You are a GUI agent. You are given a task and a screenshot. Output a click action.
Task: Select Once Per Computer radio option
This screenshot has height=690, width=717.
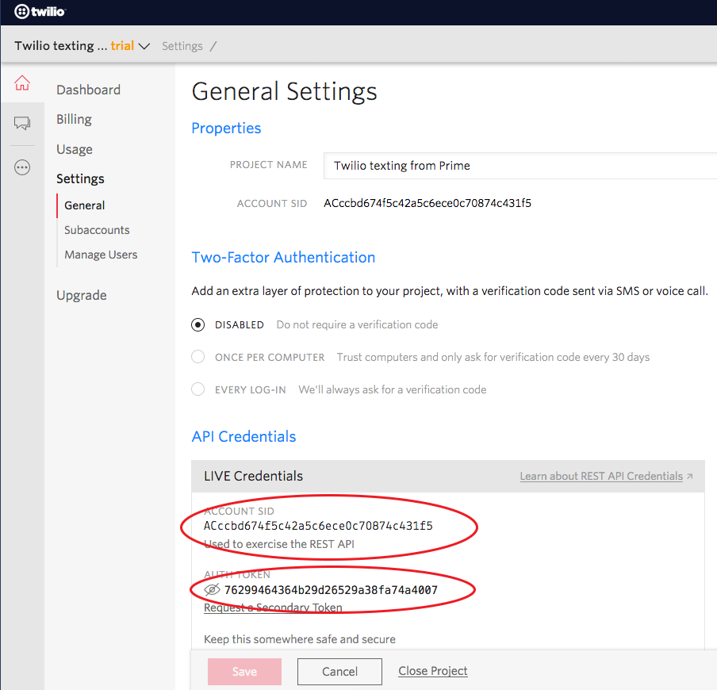pos(198,357)
